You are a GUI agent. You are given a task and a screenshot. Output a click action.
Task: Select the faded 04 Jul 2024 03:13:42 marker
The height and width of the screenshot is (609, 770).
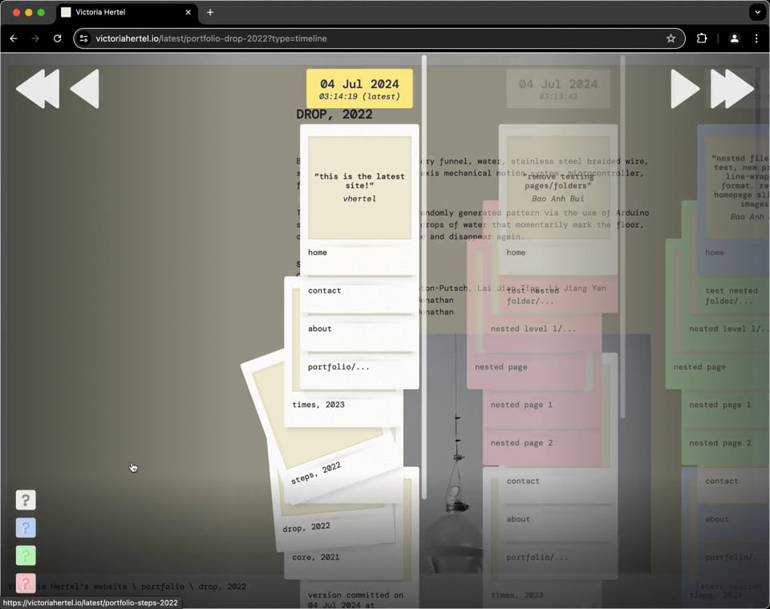point(558,88)
